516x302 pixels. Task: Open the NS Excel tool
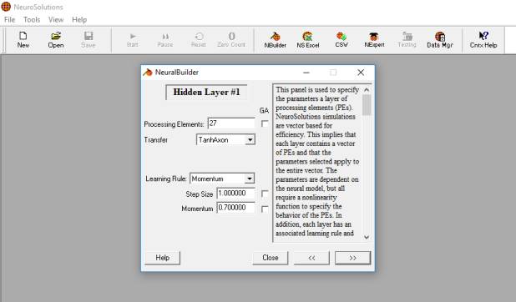(x=308, y=40)
